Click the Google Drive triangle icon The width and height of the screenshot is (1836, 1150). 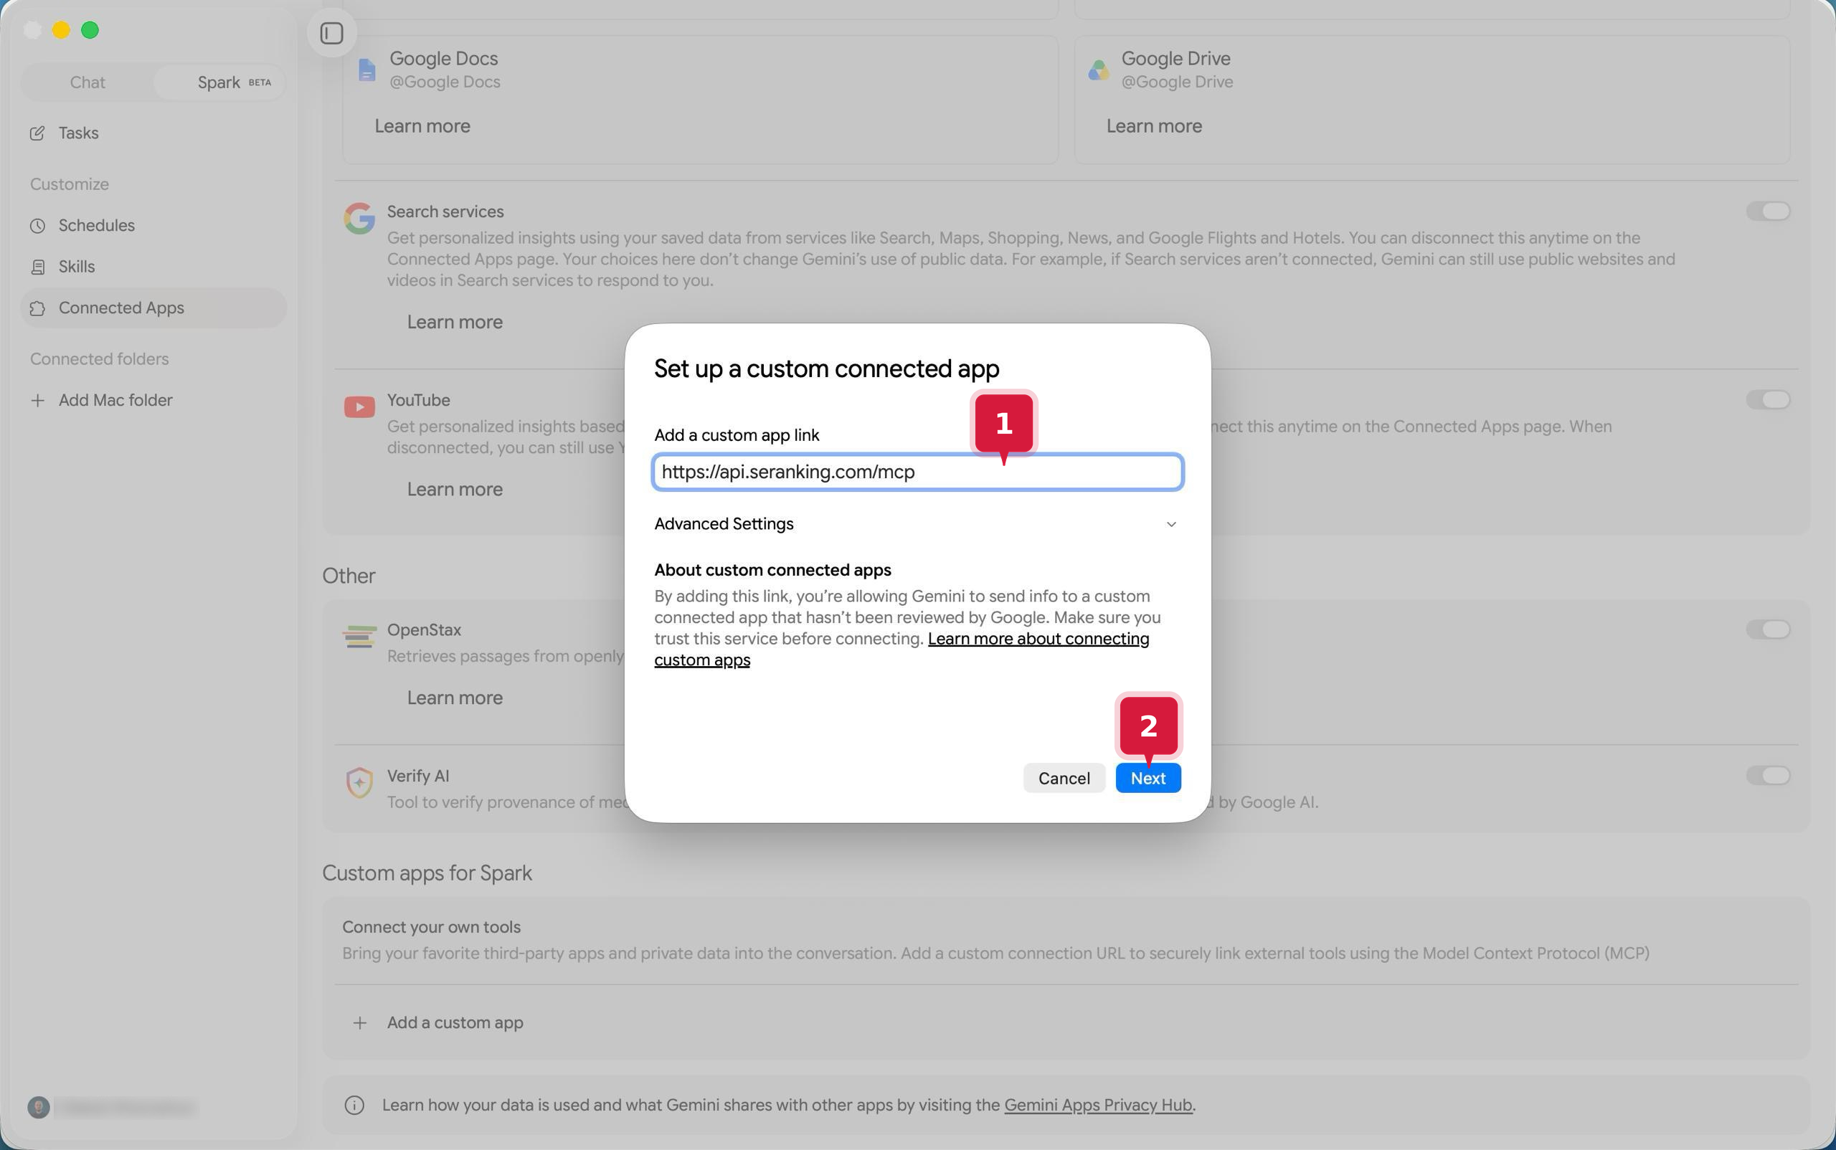click(x=1099, y=70)
